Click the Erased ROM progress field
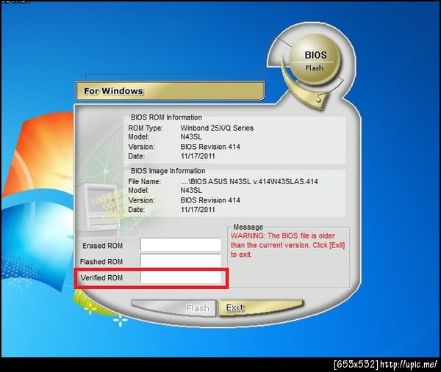Image resolution: width=441 pixels, height=372 pixels. (x=181, y=245)
